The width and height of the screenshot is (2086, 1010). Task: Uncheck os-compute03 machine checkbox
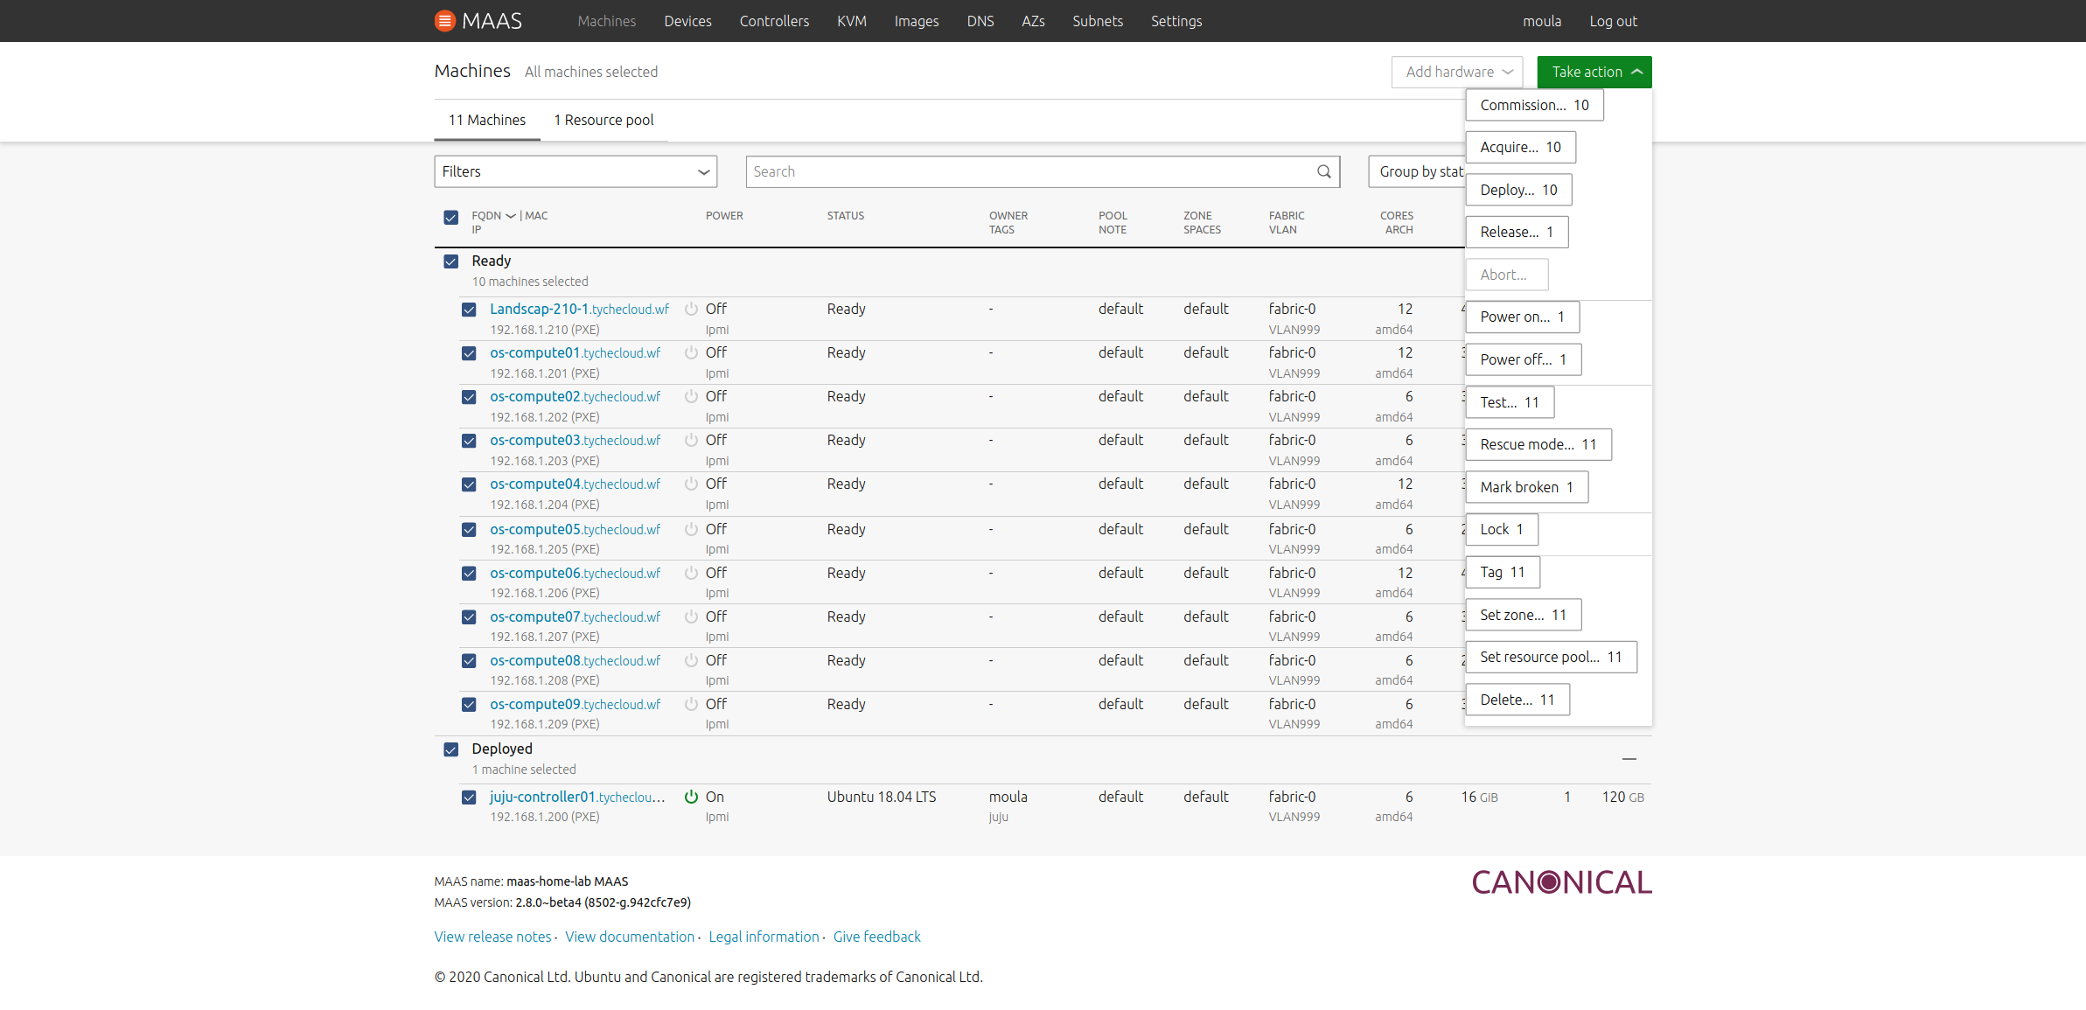(x=469, y=441)
